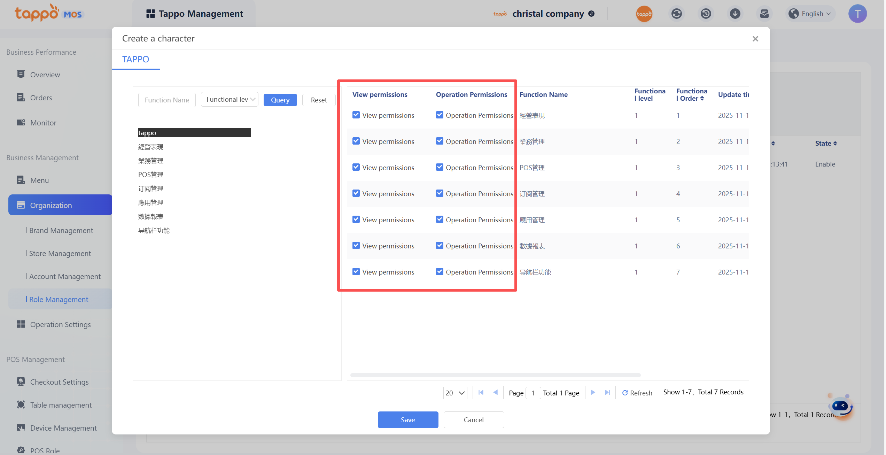Click the download icon in header

735,14
